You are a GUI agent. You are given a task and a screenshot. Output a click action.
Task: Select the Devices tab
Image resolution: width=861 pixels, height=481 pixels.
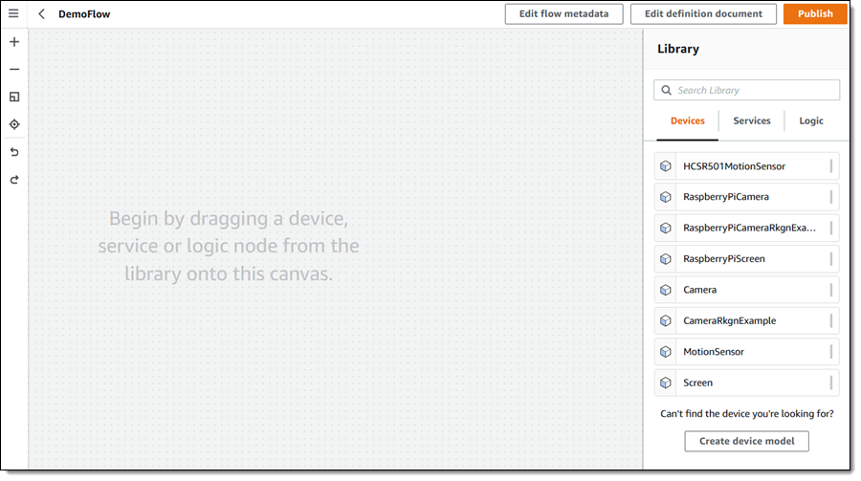(688, 121)
